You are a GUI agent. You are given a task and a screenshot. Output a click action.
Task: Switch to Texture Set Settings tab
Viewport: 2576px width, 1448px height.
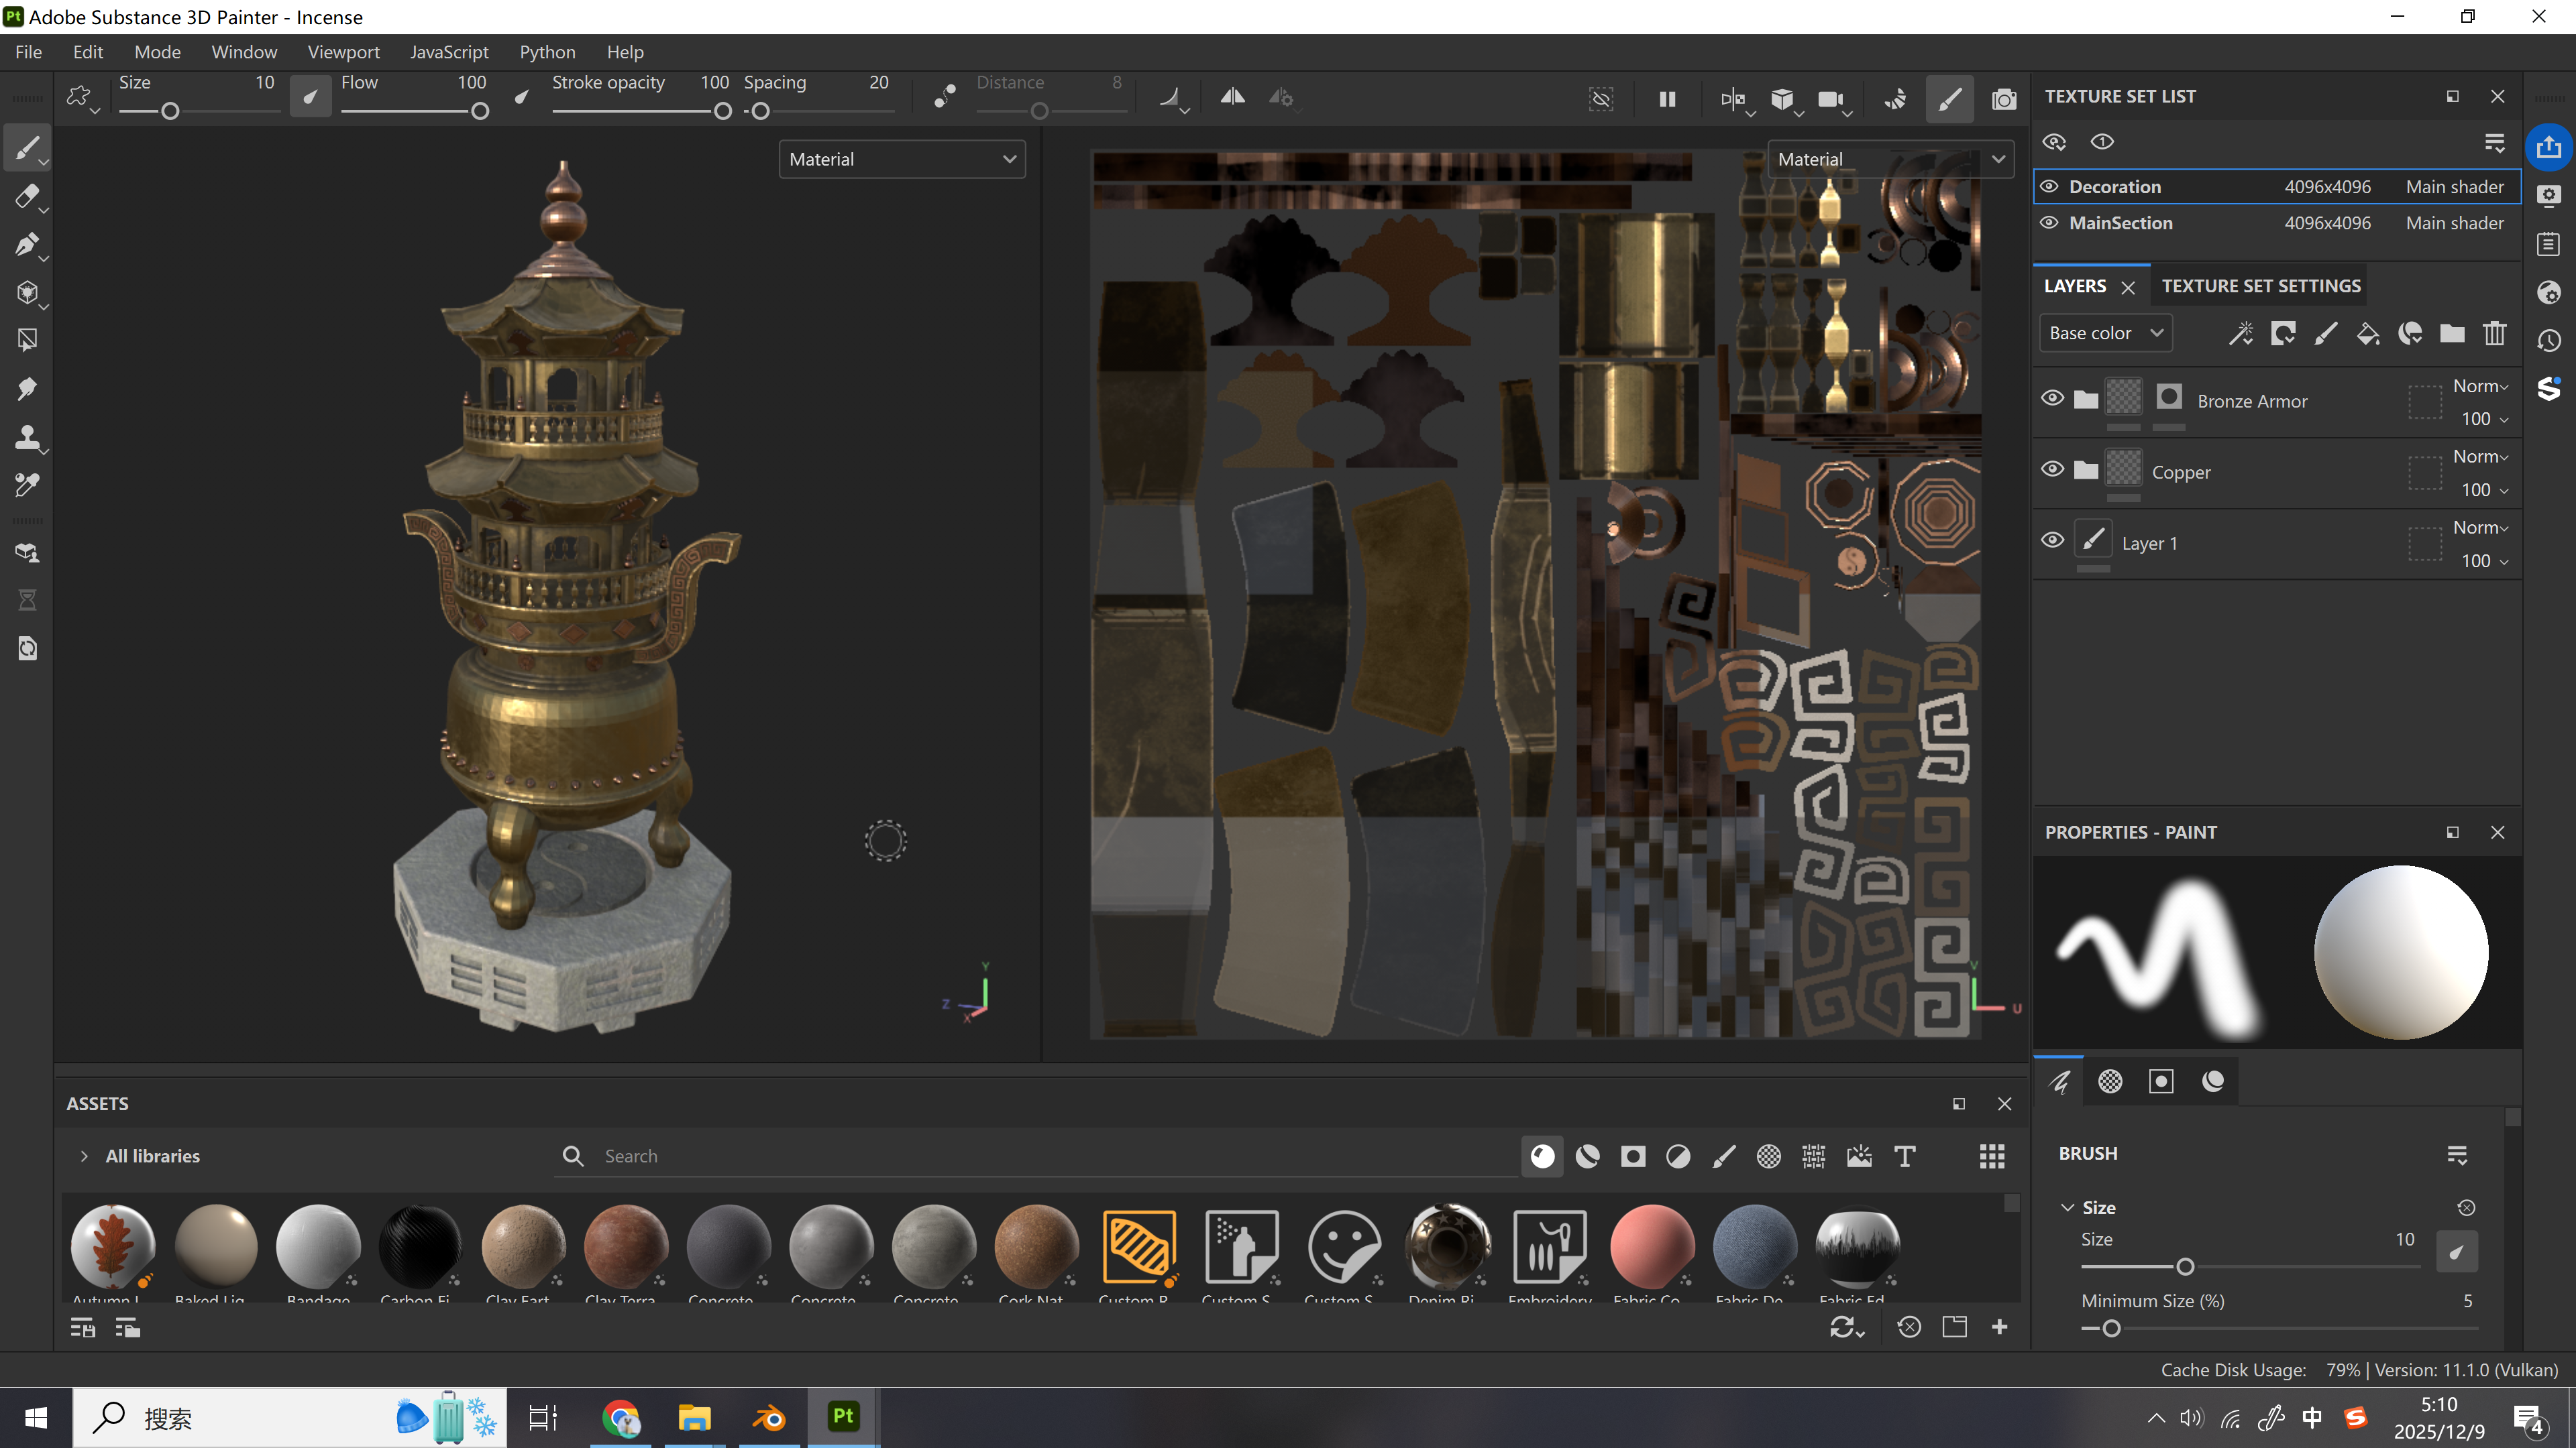[2260, 286]
